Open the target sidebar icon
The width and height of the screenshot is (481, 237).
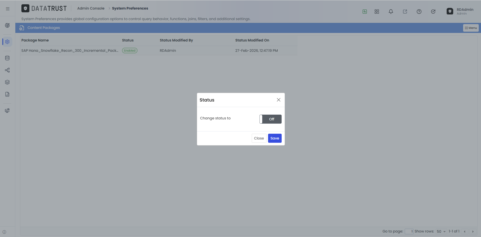point(7,25)
